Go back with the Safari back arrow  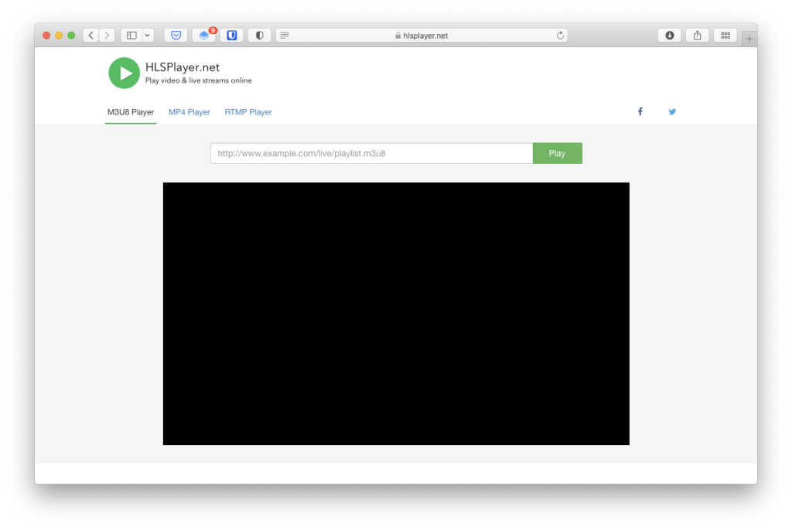point(91,36)
